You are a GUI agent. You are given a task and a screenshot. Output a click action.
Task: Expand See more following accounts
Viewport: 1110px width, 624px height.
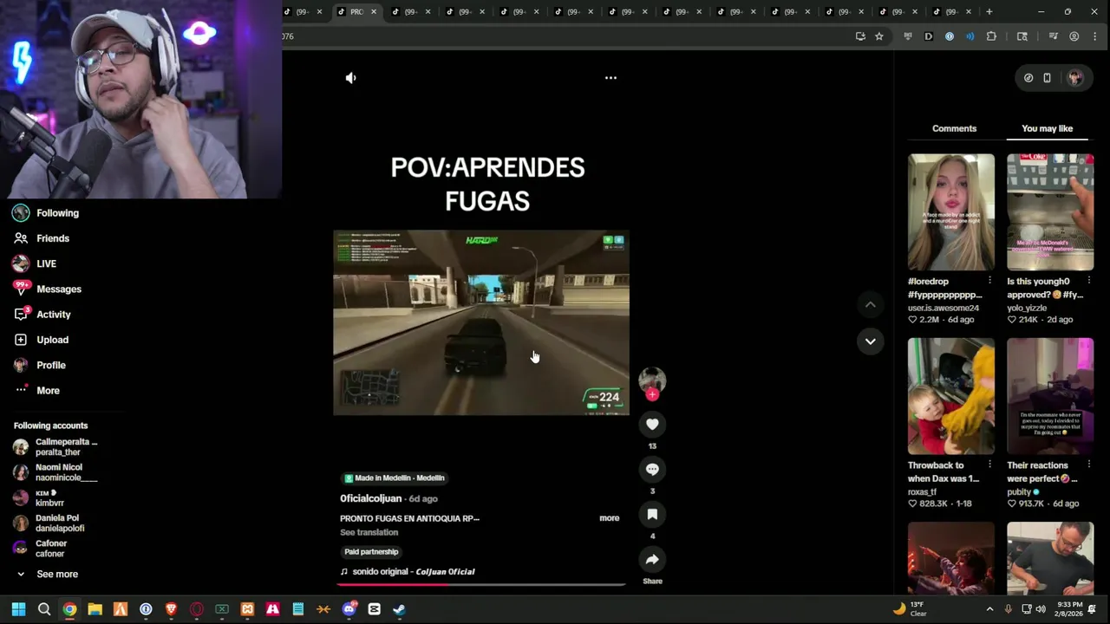click(x=56, y=574)
